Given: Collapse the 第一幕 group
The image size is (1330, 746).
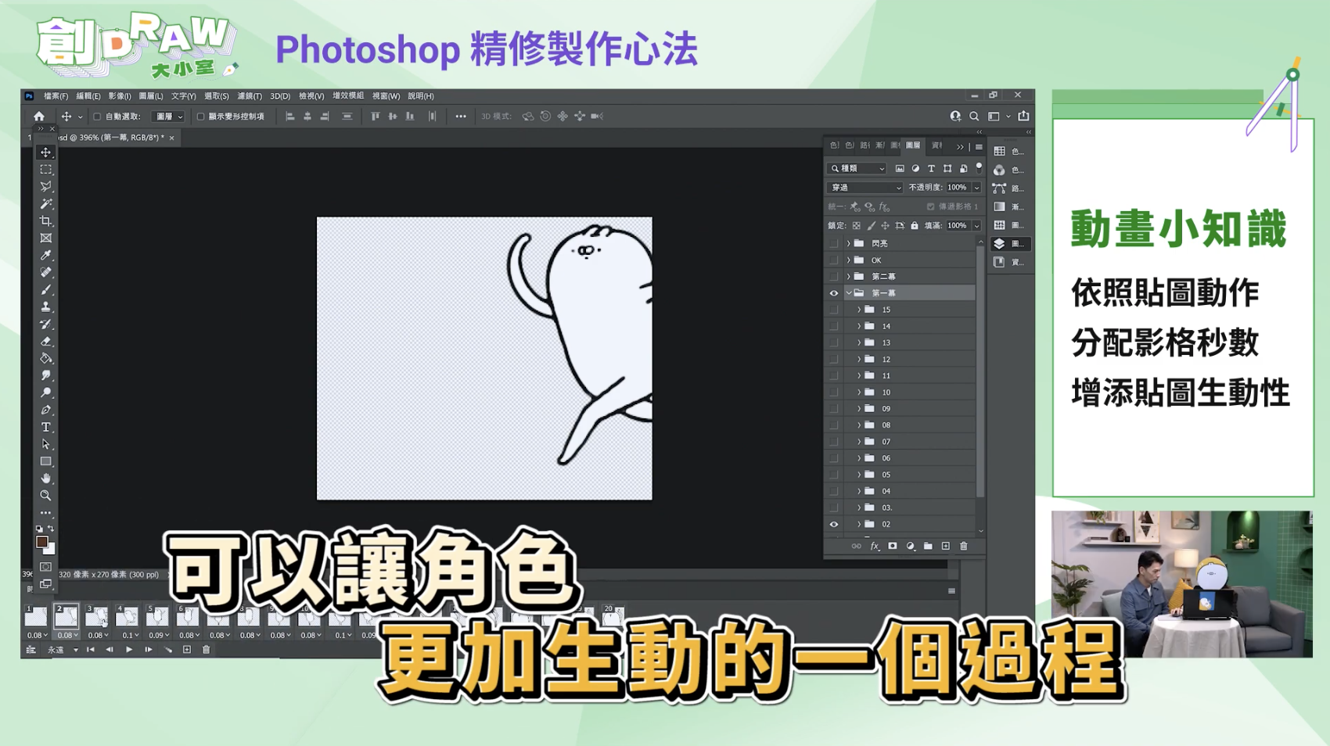Looking at the screenshot, I should [x=849, y=293].
